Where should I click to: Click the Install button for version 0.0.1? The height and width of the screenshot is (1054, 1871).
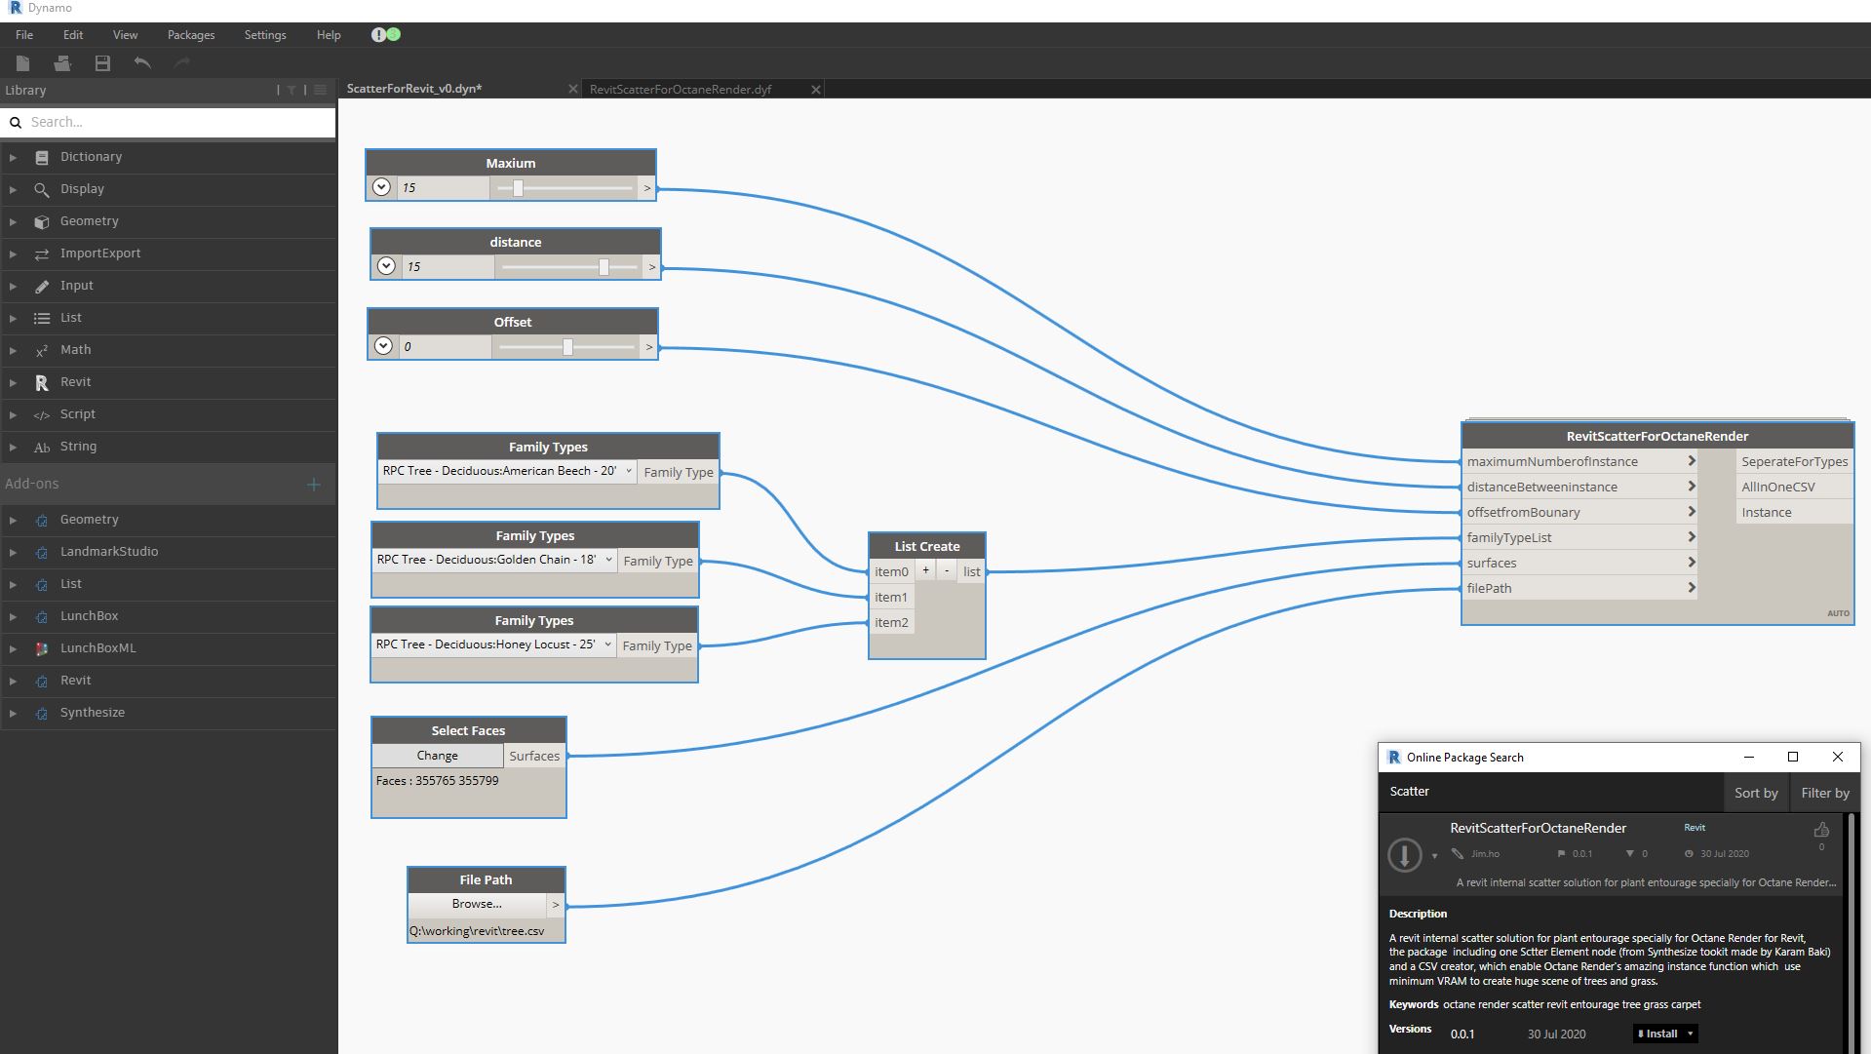click(1658, 1034)
